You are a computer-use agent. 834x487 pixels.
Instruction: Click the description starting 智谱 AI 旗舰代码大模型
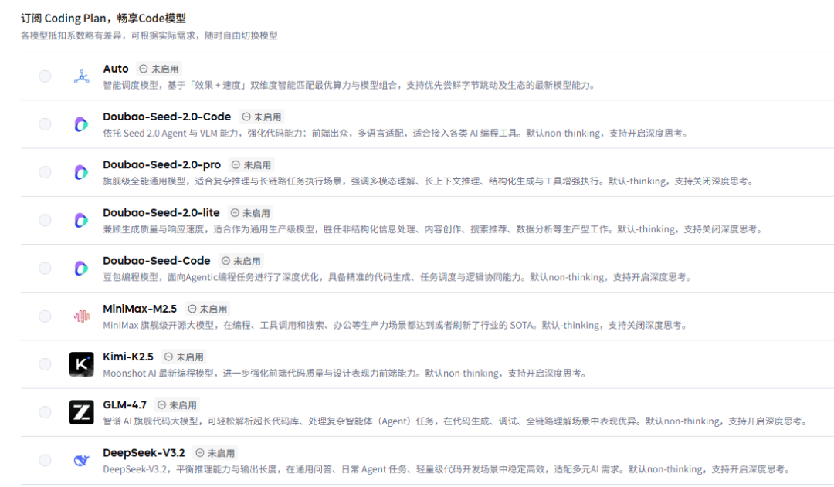pos(457,421)
